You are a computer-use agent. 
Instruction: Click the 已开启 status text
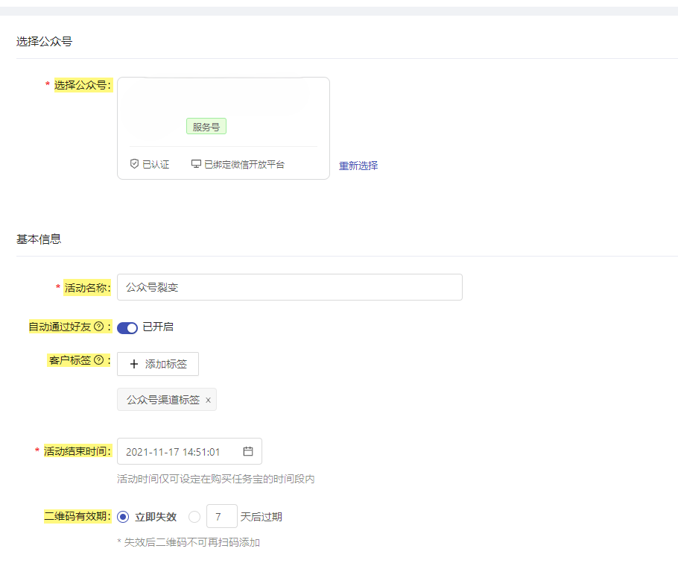coord(158,327)
